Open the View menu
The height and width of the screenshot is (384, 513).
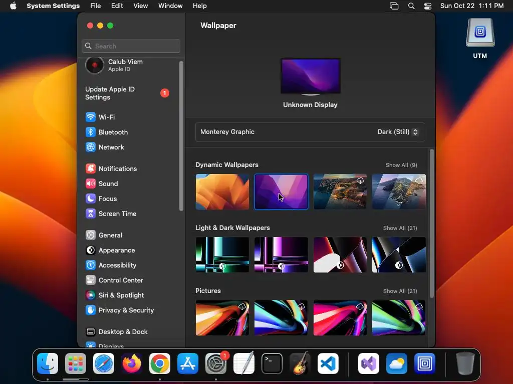(140, 6)
